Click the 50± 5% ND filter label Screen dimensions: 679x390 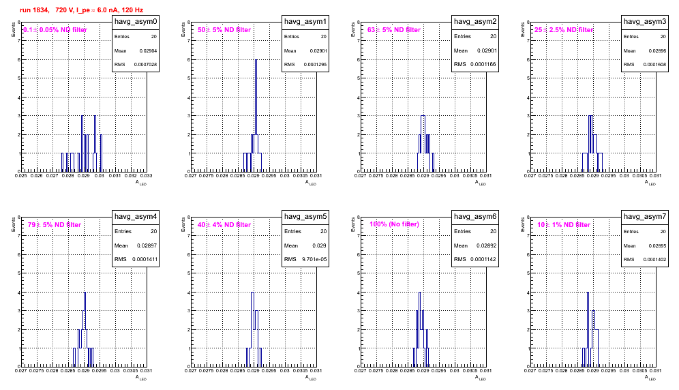[224, 30]
